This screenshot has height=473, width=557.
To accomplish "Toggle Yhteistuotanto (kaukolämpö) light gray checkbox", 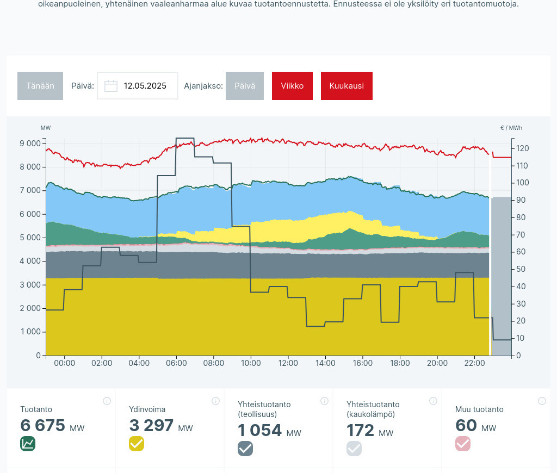I will pyautogui.click(x=354, y=449).
